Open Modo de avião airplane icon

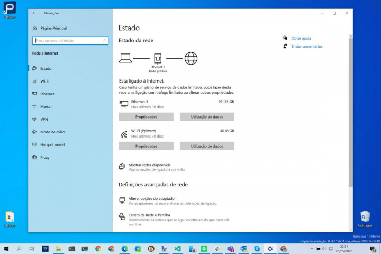click(34, 132)
